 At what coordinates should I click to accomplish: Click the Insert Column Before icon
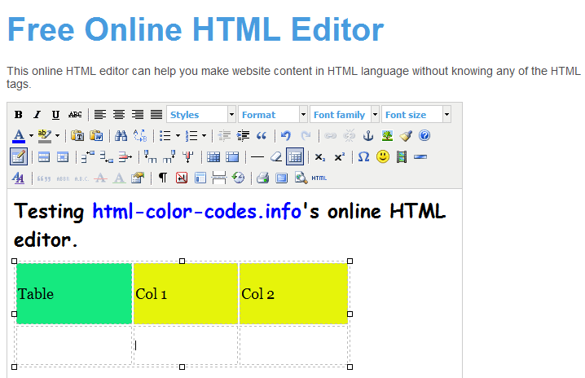[151, 157]
